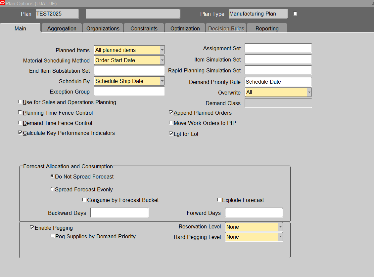Expand Material Scheduling Method dropdown
The image size is (374, 277).
pos(162,60)
